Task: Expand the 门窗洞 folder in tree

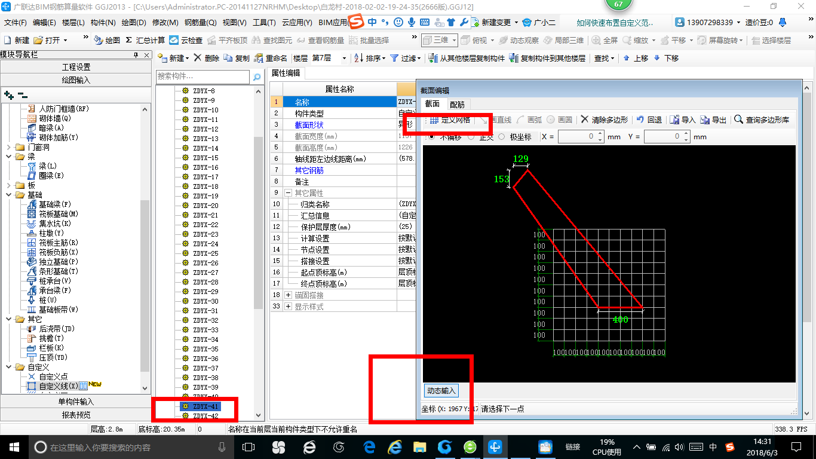Action: pyautogui.click(x=9, y=147)
